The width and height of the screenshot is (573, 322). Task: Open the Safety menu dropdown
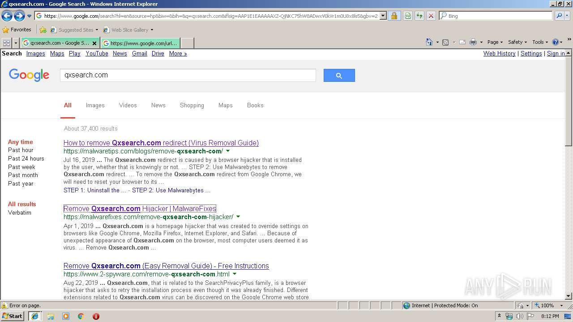[517, 42]
